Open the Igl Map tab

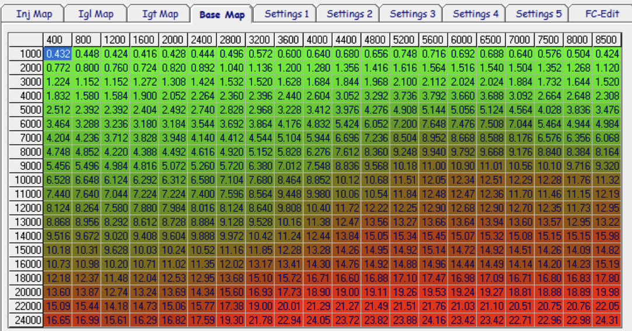tap(96, 14)
